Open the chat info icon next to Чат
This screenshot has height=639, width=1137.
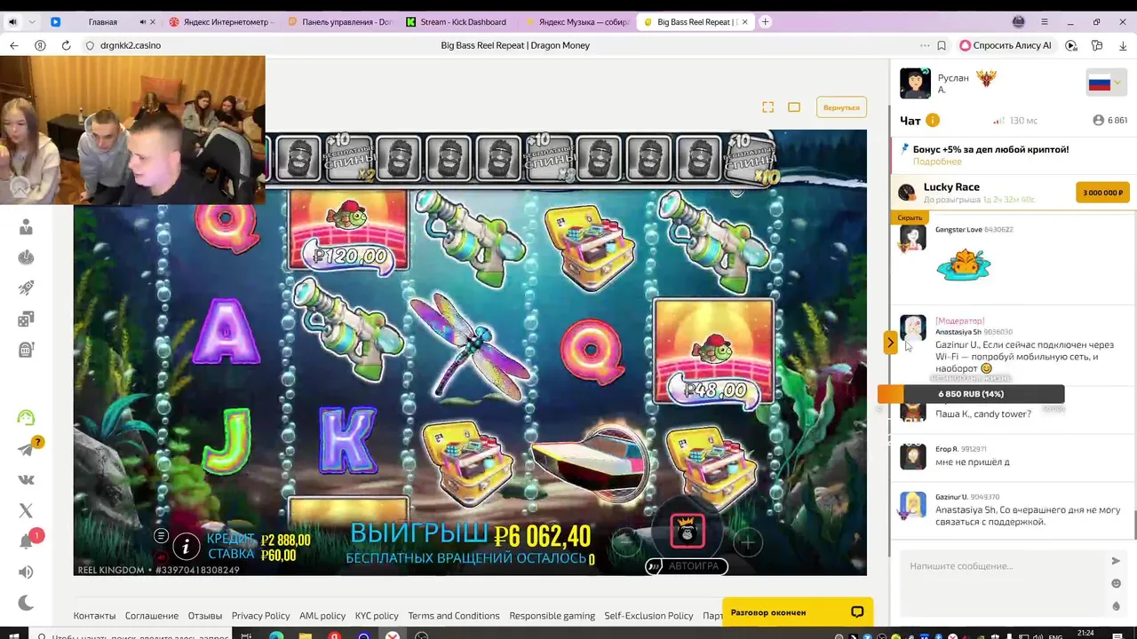point(933,121)
